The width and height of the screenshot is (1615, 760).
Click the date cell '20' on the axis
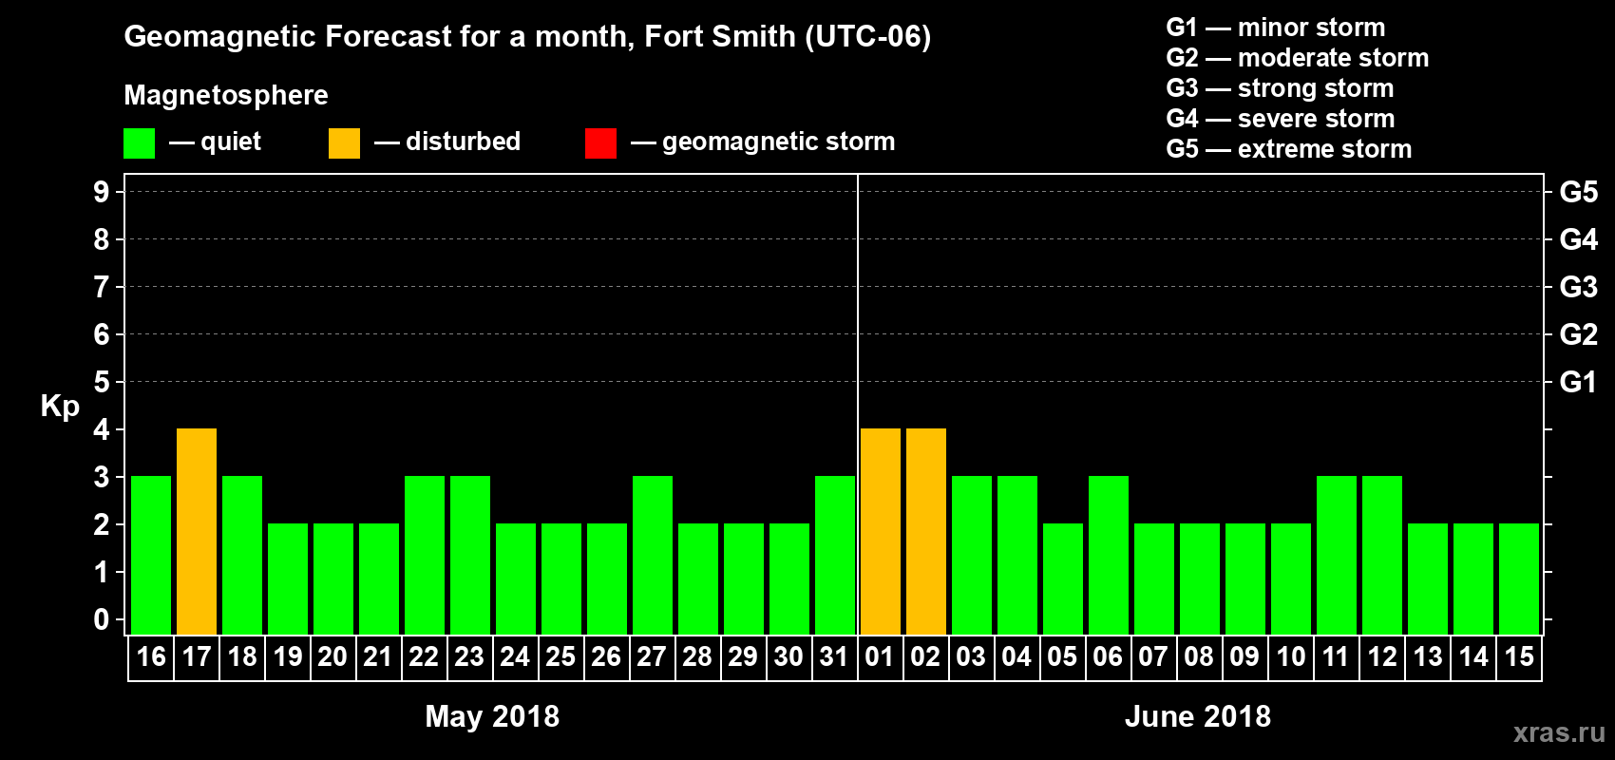[x=333, y=656]
